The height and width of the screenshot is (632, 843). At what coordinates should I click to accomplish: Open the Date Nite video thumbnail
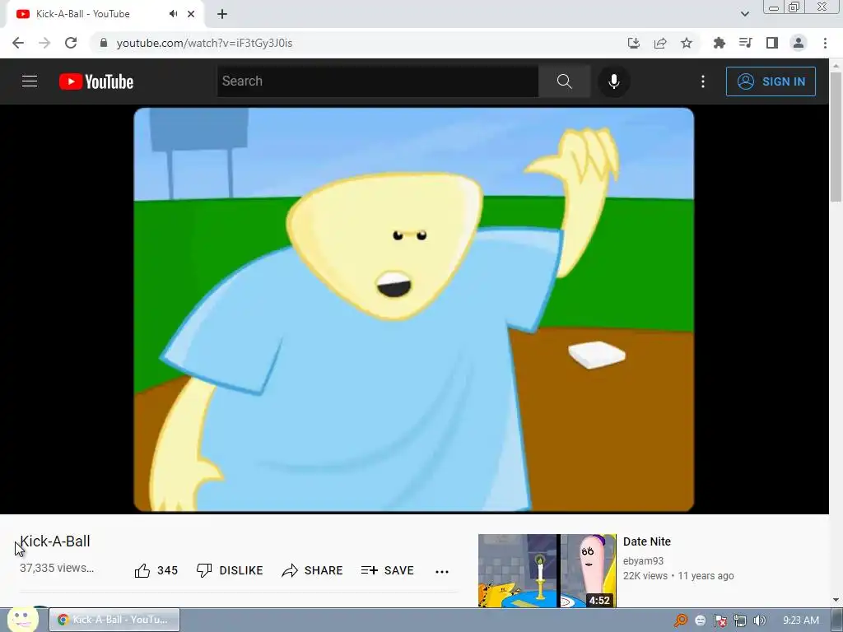547,571
